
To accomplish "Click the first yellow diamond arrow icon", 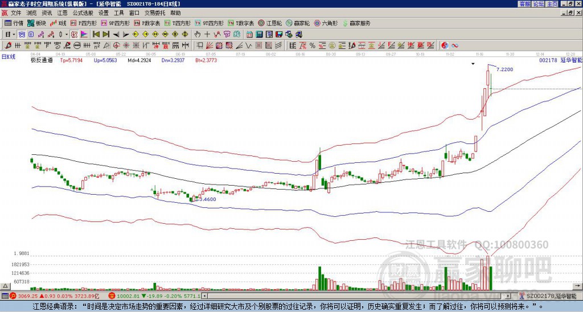I will (x=136, y=34).
